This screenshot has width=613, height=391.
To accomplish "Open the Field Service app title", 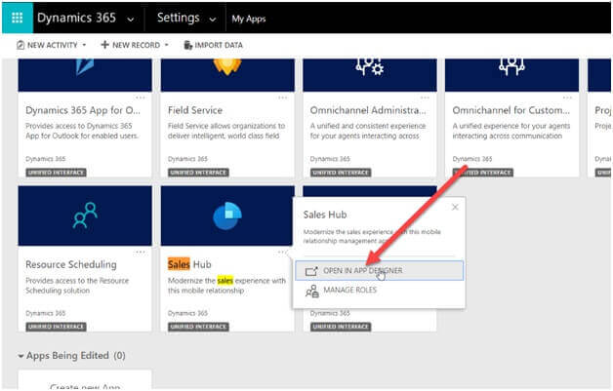I will click(x=195, y=110).
